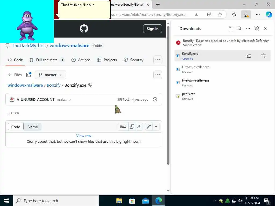Click the browser downloads toolbar button
Viewport: 275px width, 206px height.
click(246, 15)
